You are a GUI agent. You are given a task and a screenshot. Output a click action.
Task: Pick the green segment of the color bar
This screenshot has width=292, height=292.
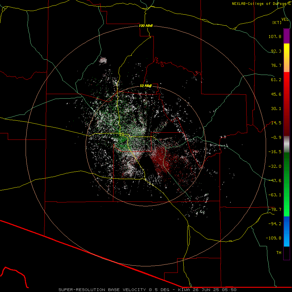[x=286, y=184]
